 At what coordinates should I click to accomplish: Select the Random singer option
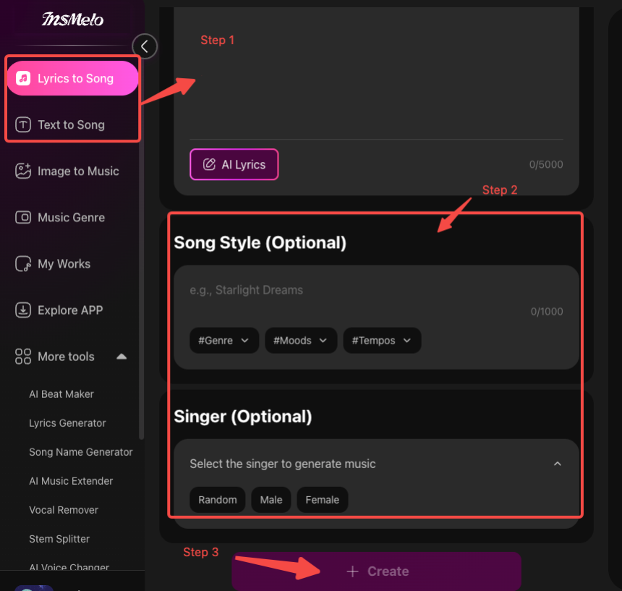218,500
